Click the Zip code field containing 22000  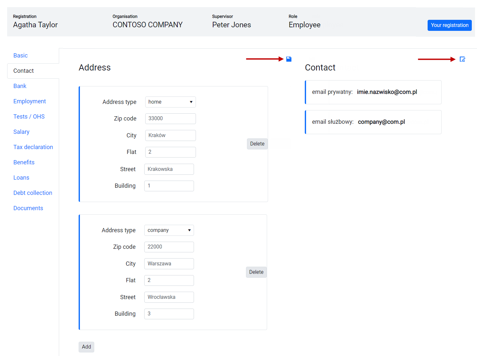point(169,247)
